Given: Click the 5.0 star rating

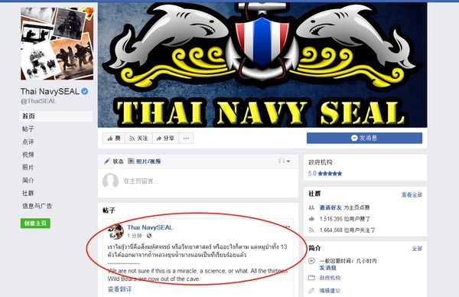Looking at the screenshot, I should pos(325,174).
